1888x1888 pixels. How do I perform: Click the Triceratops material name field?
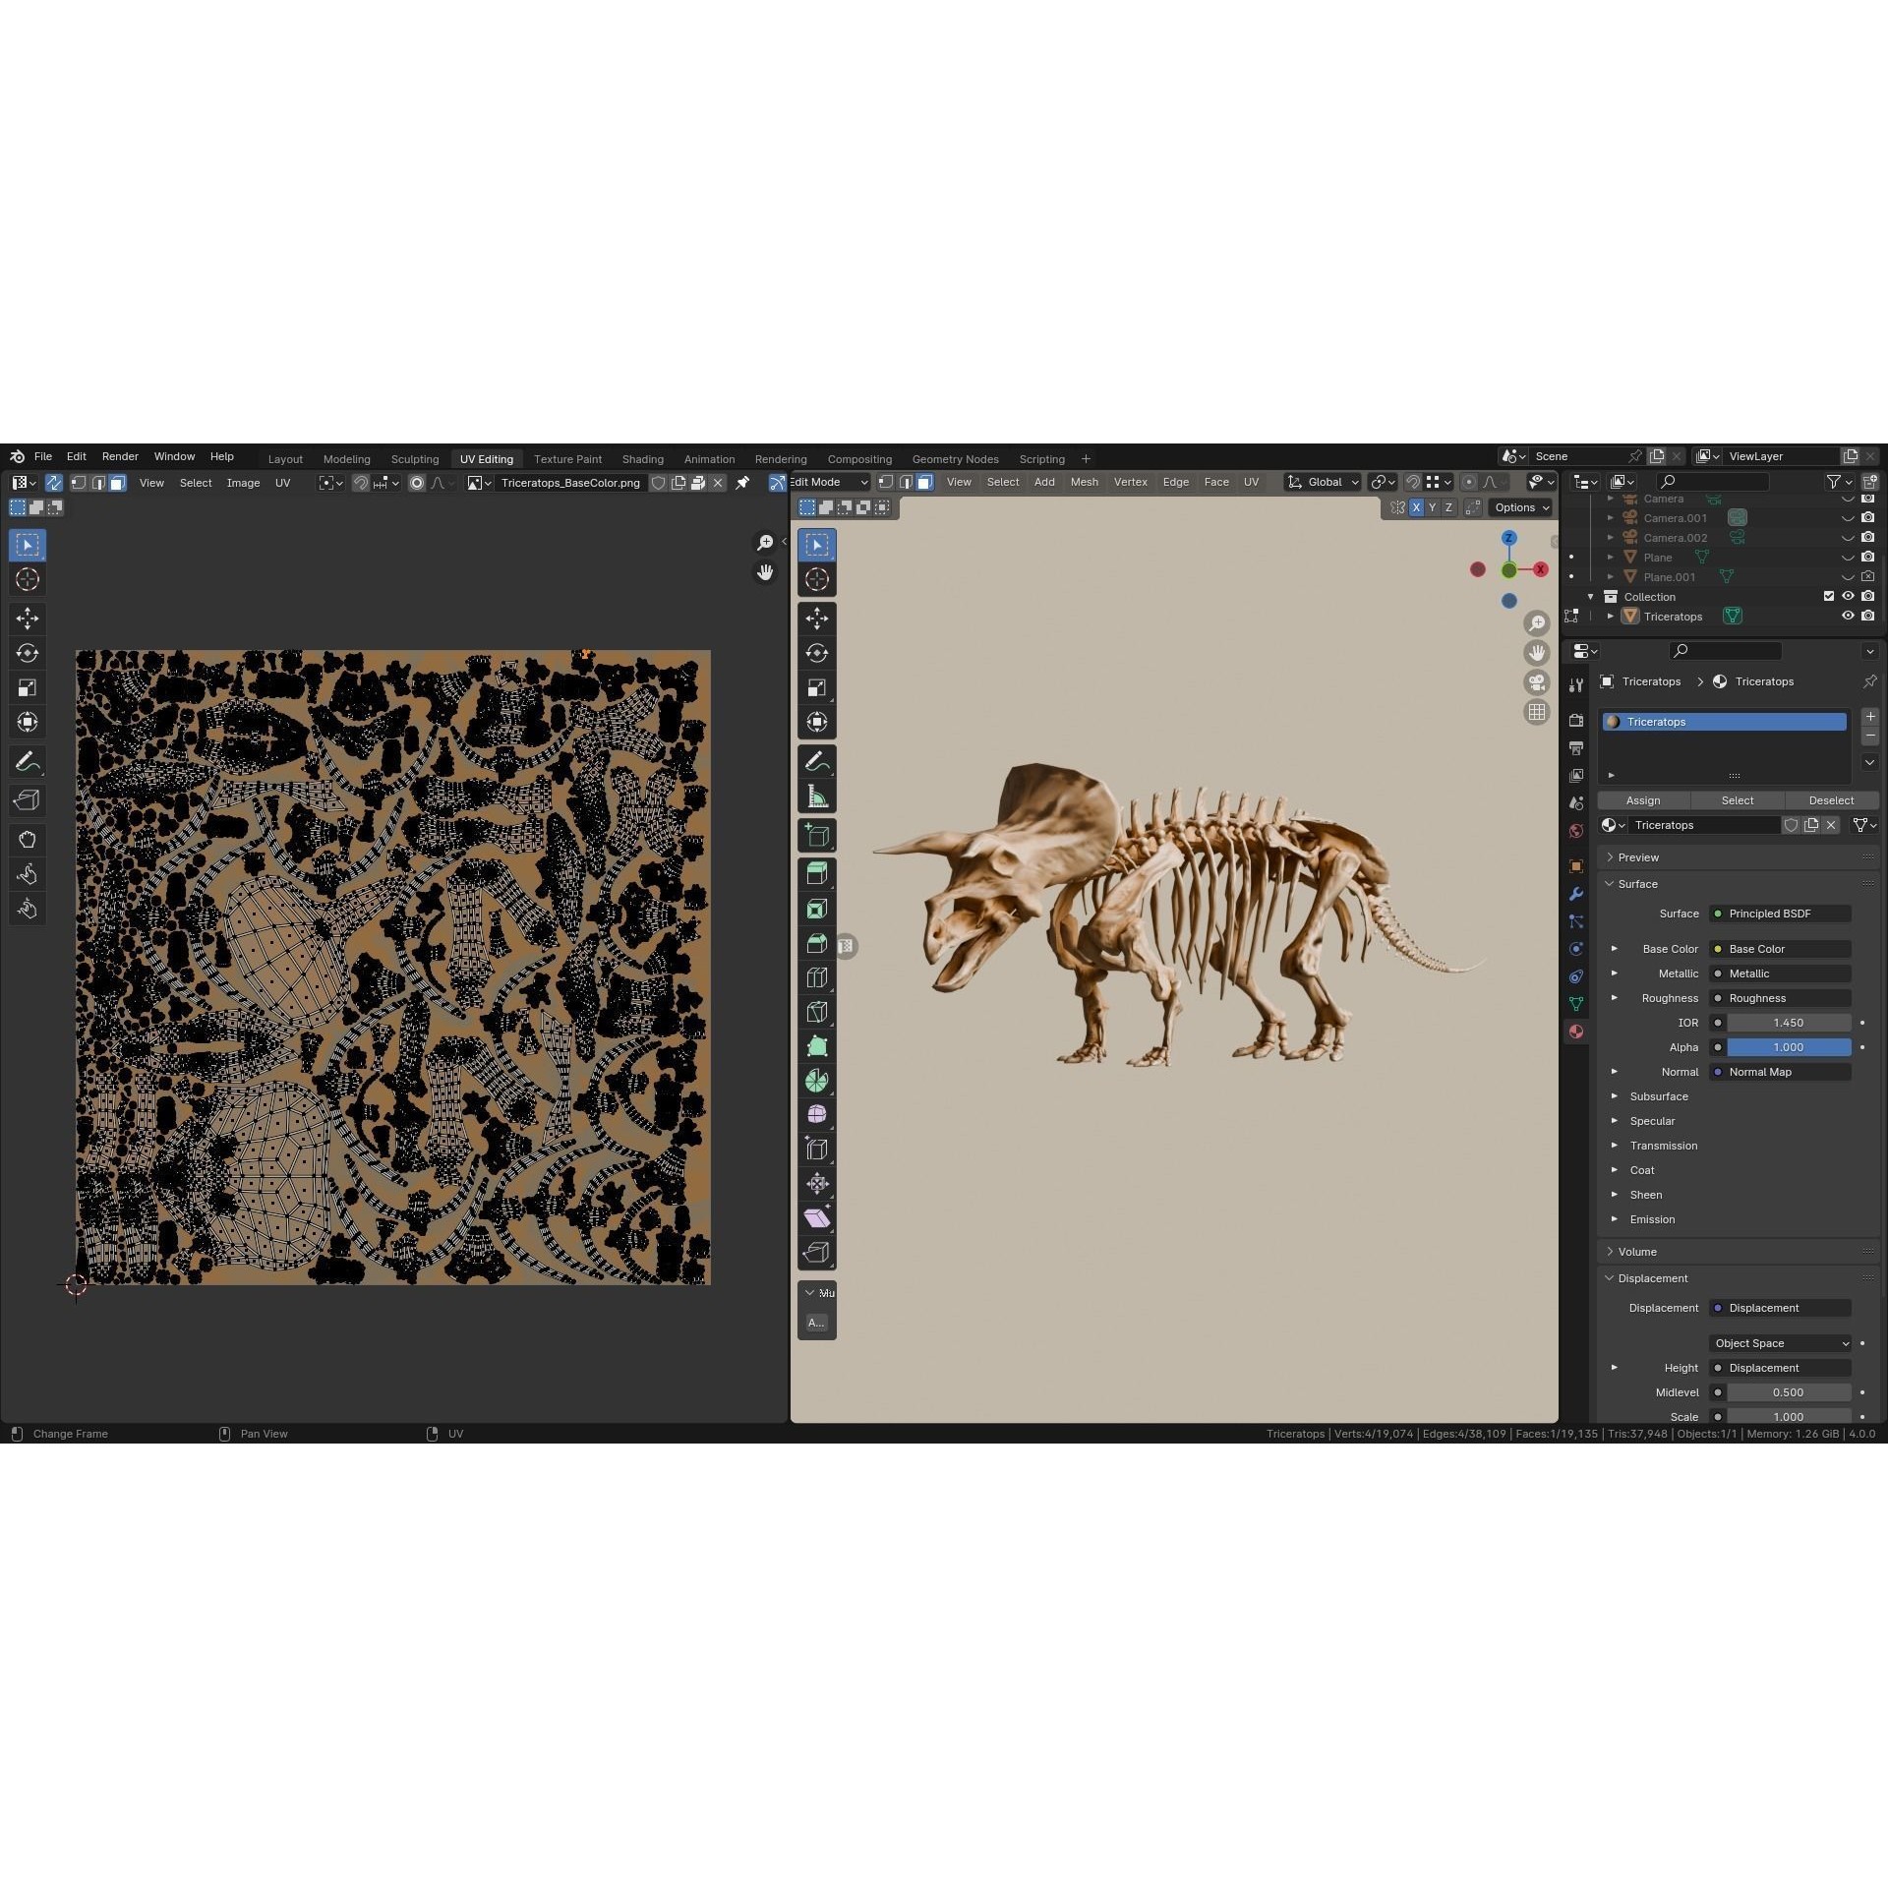click(x=1703, y=825)
